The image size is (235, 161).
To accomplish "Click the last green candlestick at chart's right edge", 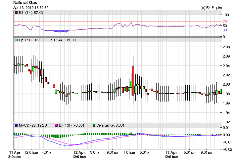I will (221, 91).
